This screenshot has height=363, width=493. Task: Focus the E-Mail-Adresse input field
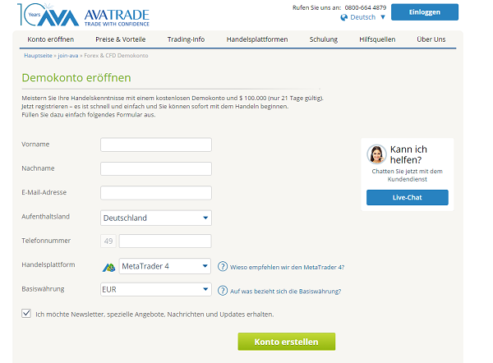click(x=156, y=193)
